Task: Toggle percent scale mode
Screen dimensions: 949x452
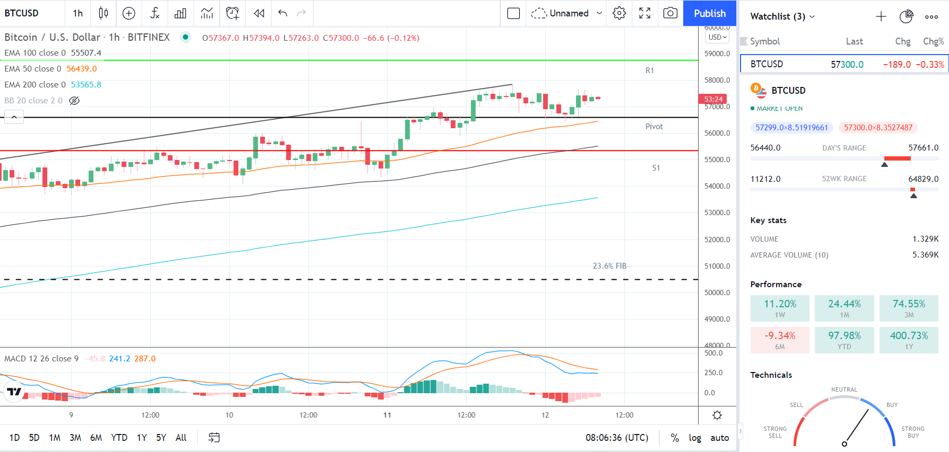Action: (675, 438)
